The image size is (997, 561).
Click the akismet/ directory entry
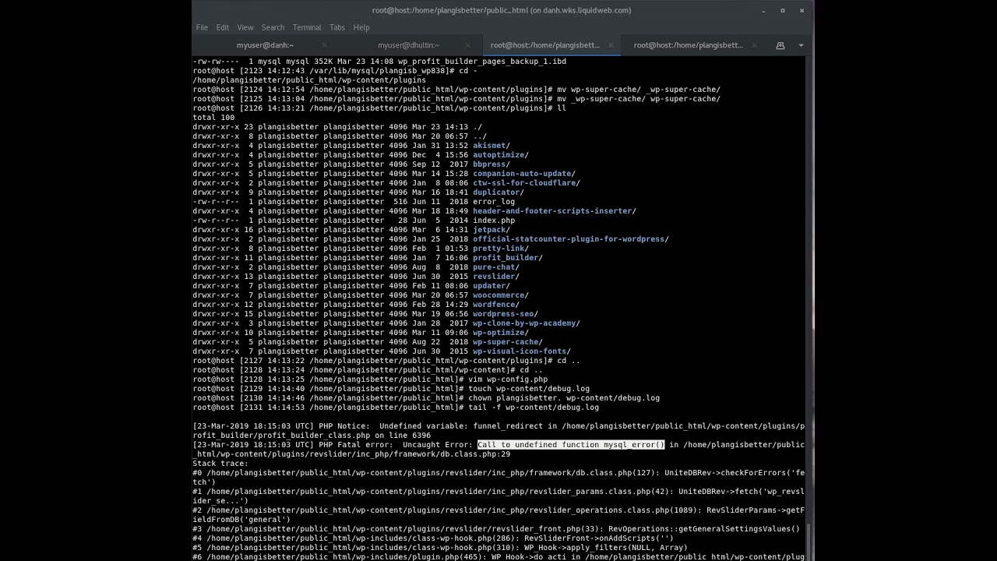pos(491,146)
